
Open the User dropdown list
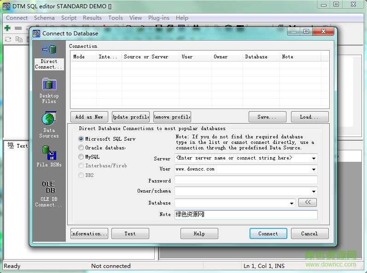[314, 169]
